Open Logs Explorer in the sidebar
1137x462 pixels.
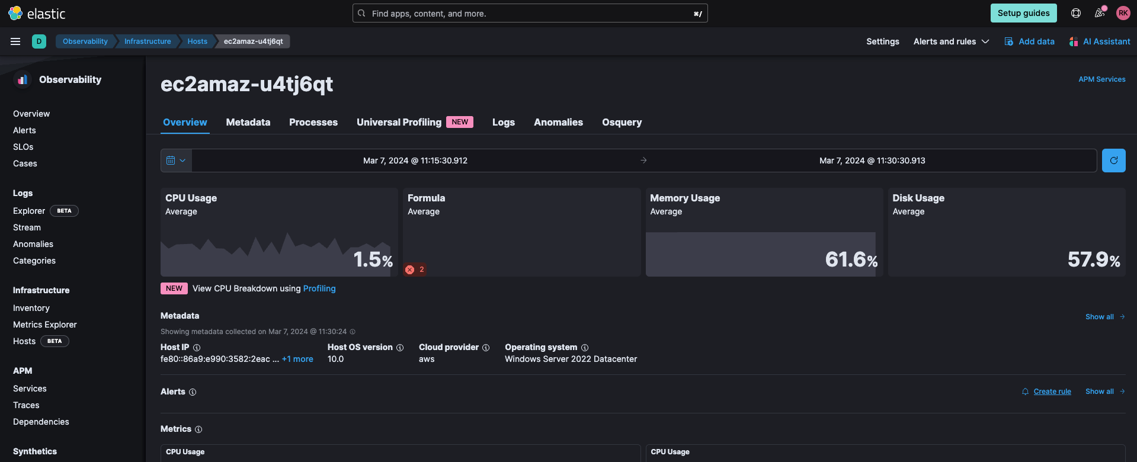click(x=29, y=211)
